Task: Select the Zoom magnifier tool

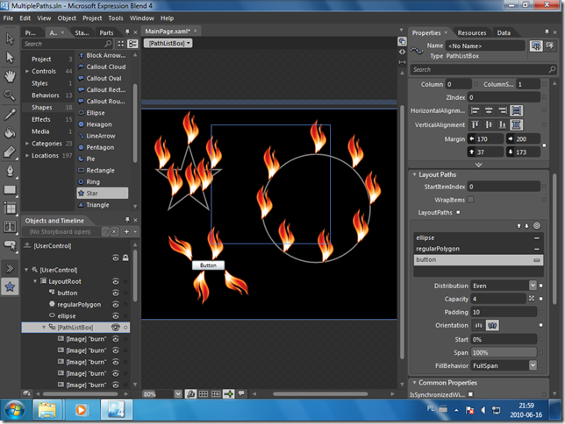Action: pyautogui.click(x=10, y=95)
